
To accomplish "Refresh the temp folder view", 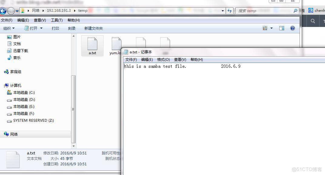I will point(230,11).
